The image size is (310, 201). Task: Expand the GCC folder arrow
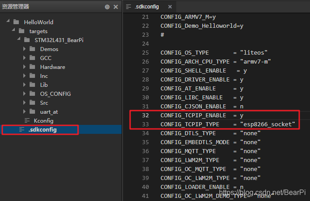24,58
